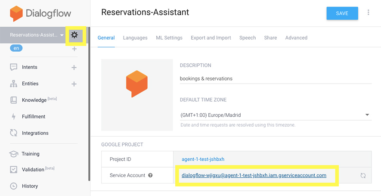Click the Integrations sync icon

(14, 133)
